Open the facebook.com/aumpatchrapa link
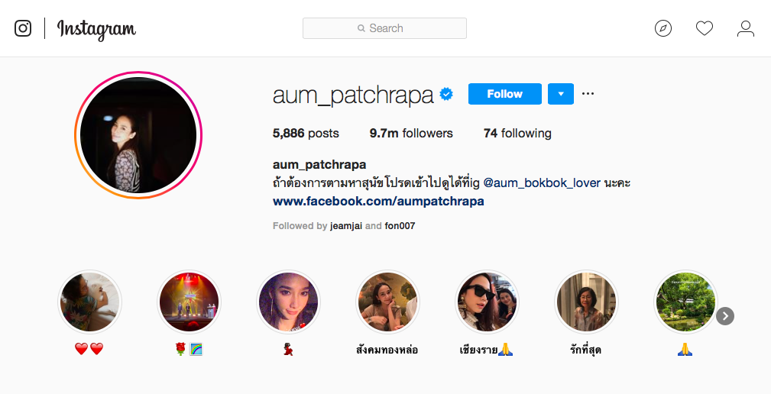 (x=378, y=201)
